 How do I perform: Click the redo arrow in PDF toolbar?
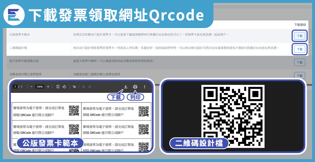tap(90, 87)
